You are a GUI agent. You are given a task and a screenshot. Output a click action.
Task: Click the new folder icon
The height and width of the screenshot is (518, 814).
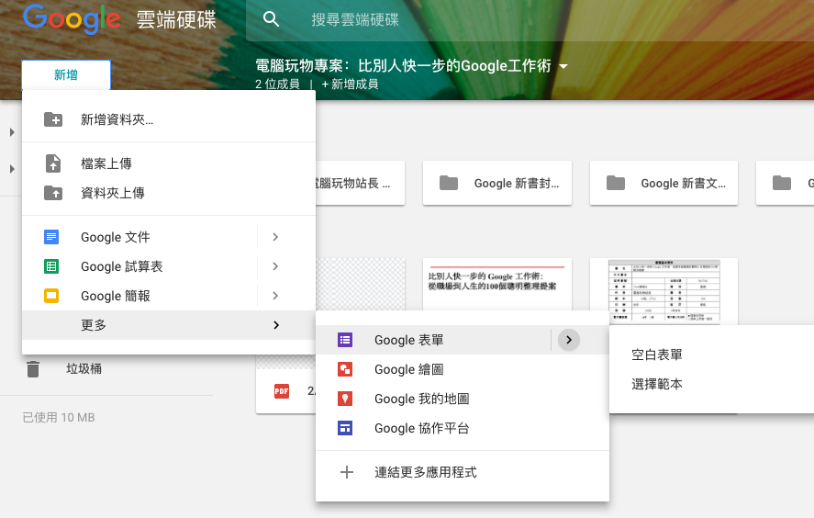tap(53, 119)
